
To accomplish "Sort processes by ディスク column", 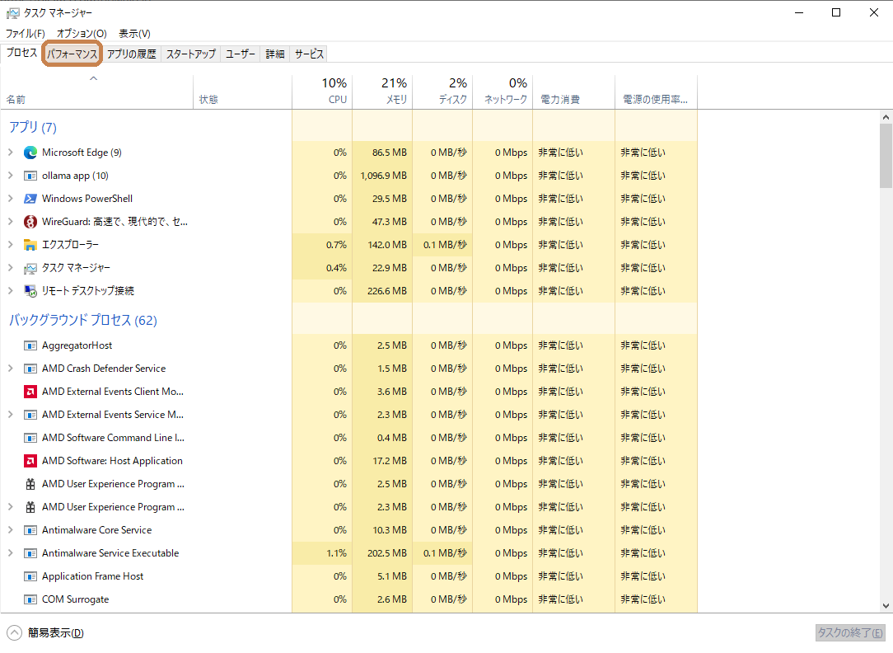I will pyautogui.click(x=442, y=92).
